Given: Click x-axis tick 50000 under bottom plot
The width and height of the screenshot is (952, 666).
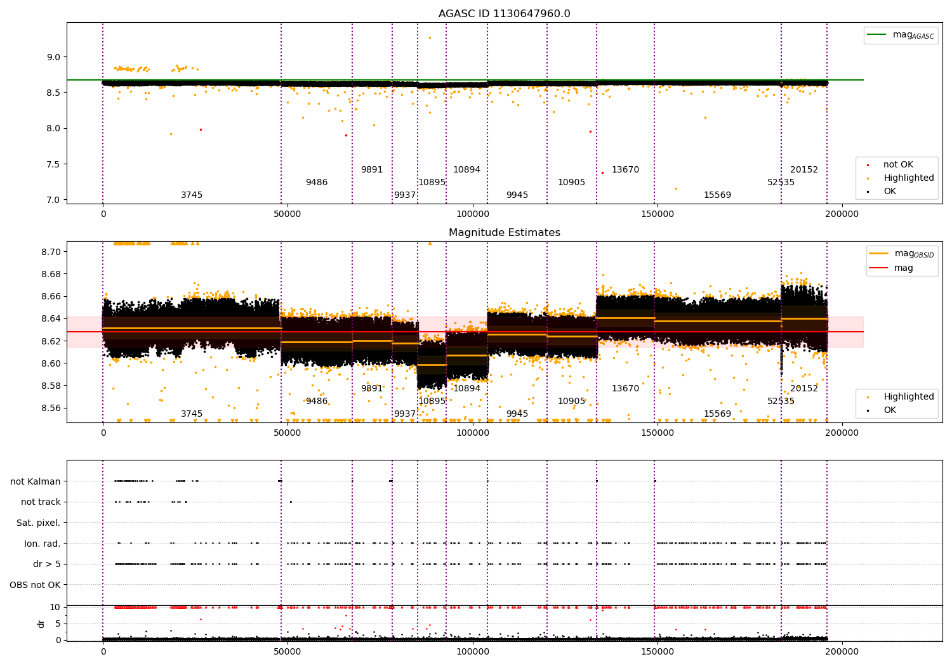Looking at the screenshot, I should tap(288, 651).
